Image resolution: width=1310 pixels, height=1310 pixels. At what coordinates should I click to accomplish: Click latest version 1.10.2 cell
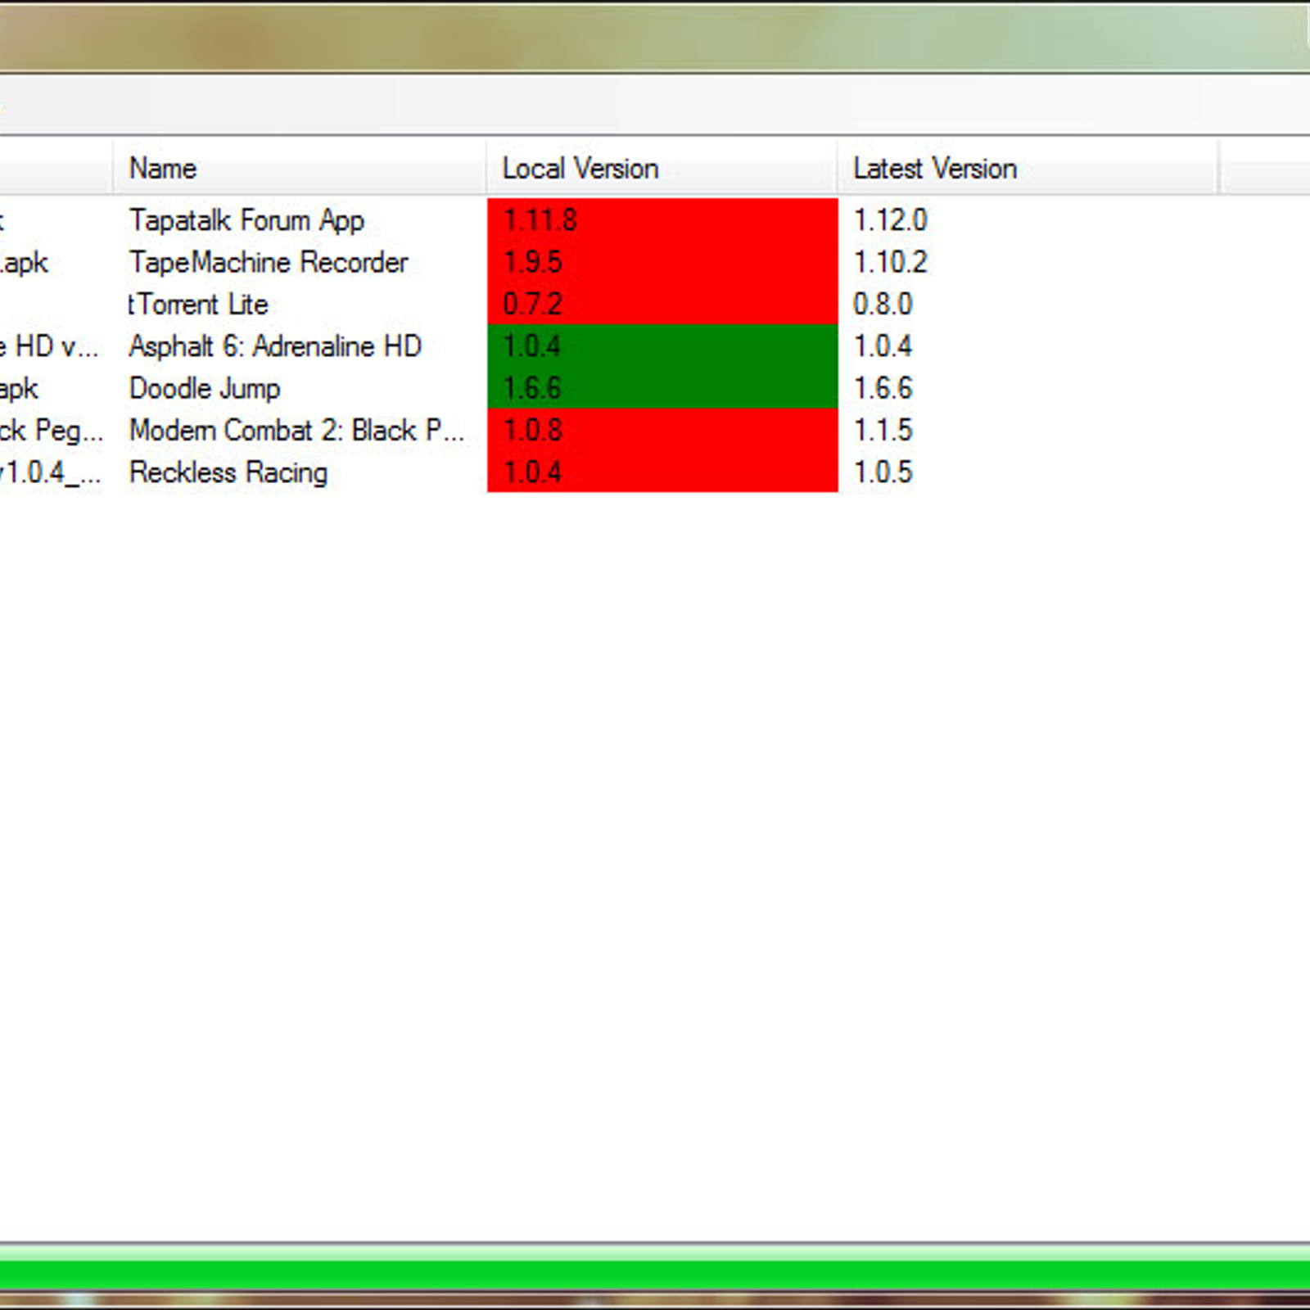[x=890, y=262]
